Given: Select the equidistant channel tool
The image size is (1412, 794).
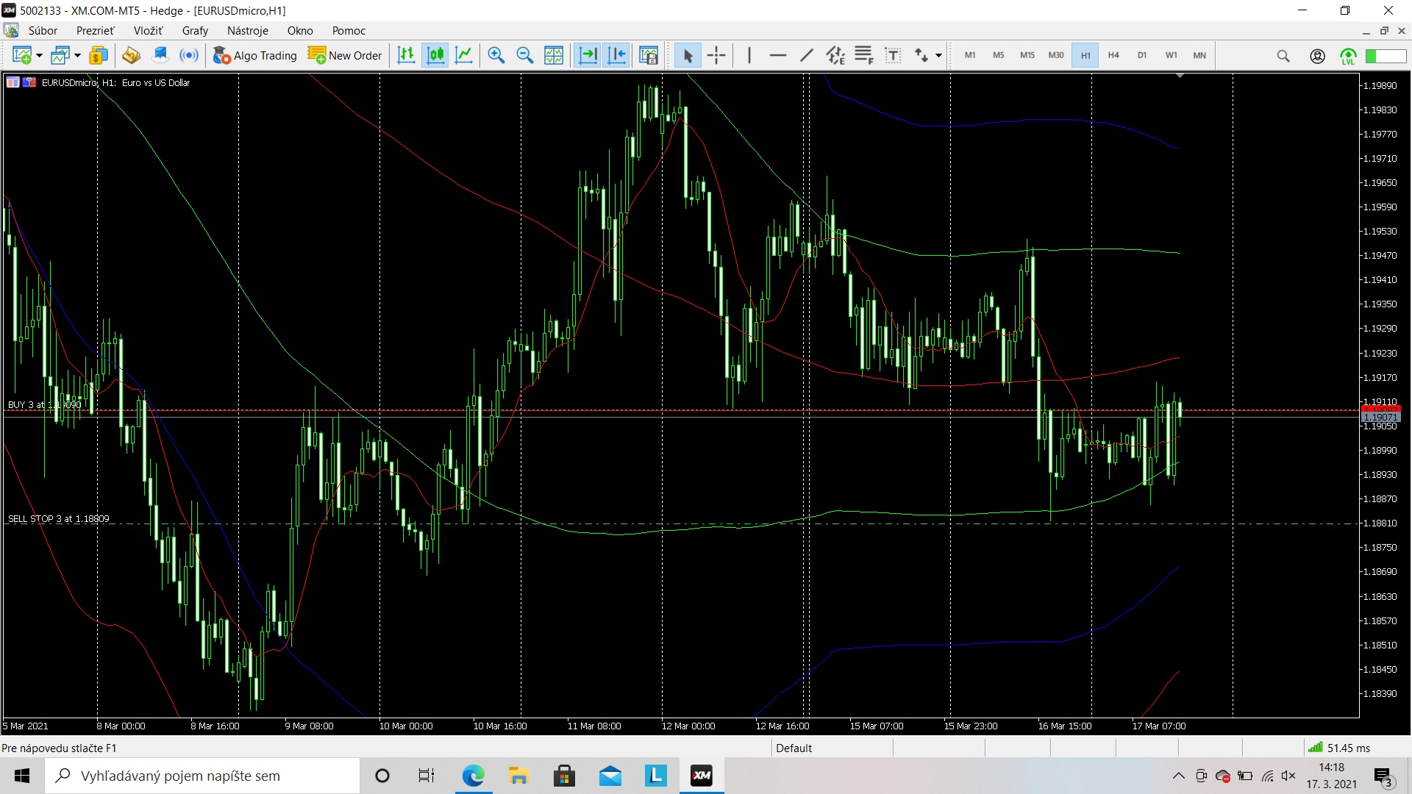Looking at the screenshot, I should (835, 55).
